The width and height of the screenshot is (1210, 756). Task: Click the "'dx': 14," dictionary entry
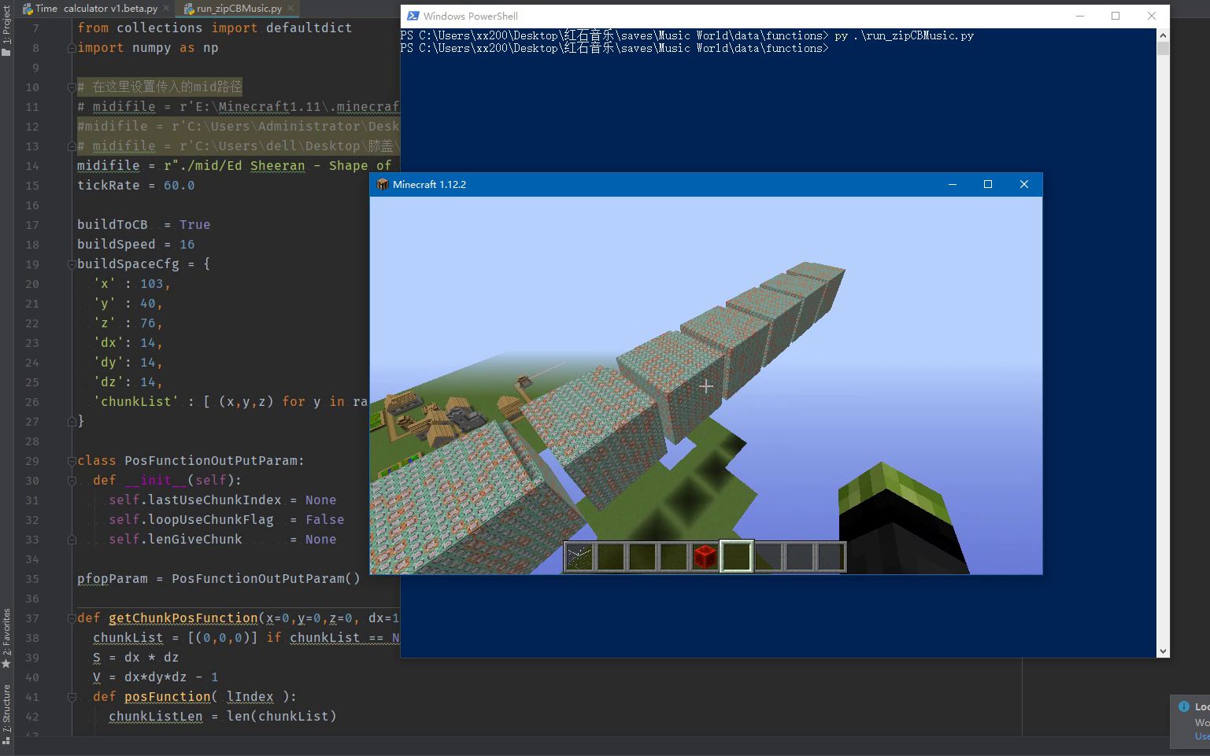coord(128,343)
